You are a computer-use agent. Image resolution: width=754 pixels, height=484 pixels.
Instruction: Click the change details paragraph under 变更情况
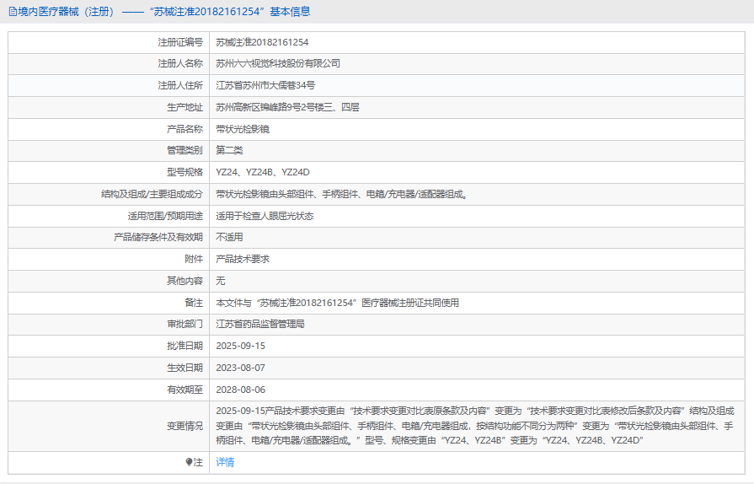point(475,426)
